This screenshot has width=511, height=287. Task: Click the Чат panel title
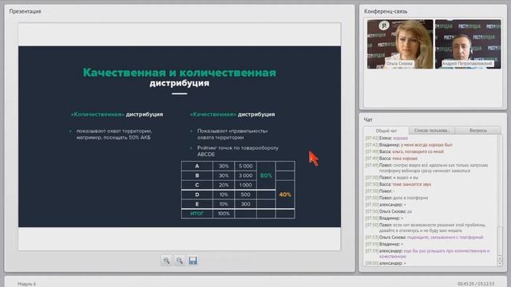(368, 120)
